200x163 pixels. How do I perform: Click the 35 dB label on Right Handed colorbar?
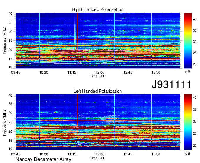coord(195,30)
